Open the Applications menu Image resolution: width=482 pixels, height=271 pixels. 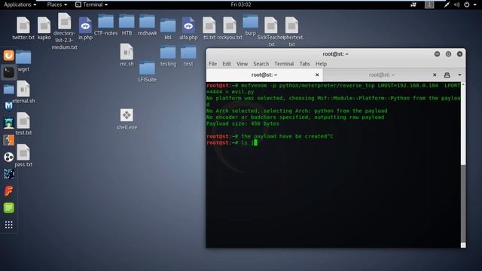coord(20,5)
